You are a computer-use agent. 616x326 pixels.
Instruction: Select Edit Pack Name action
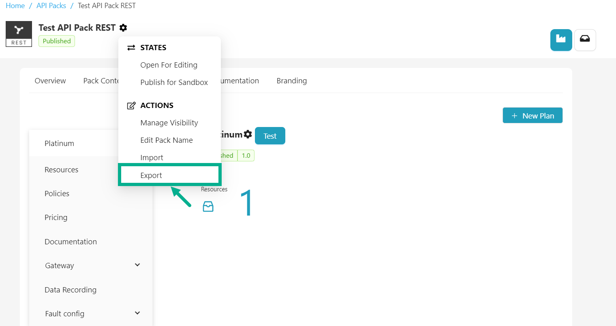[x=166, y=140]
